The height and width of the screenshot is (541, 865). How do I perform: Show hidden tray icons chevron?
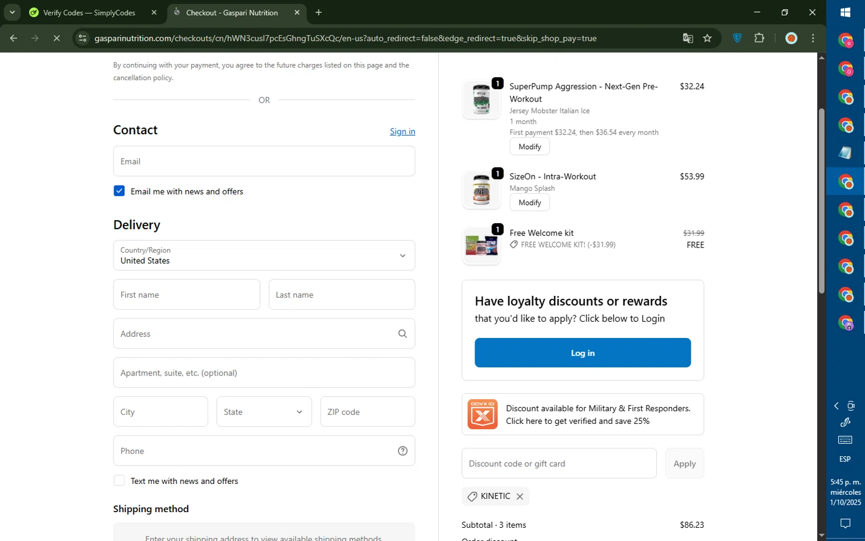[x=836, y=406]
